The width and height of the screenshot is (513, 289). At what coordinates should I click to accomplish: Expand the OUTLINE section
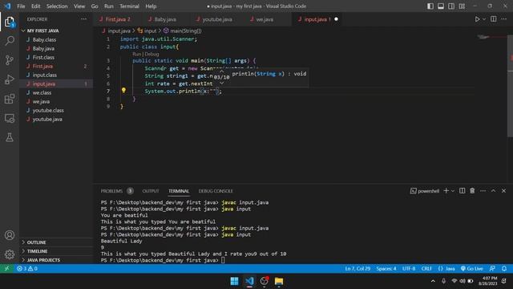point(56,242)
